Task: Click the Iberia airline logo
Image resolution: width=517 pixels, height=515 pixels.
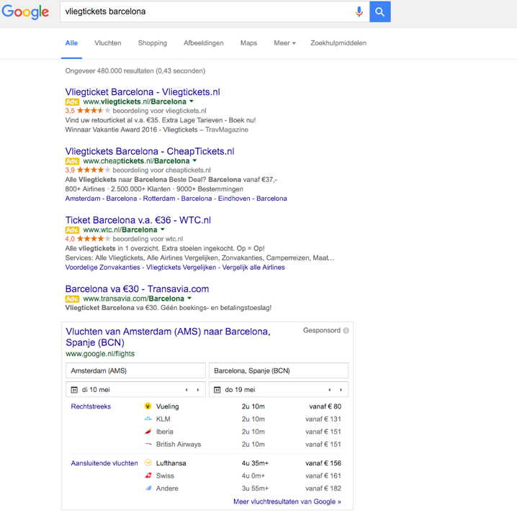Action: pyautogui.click(x=148, y=432)
